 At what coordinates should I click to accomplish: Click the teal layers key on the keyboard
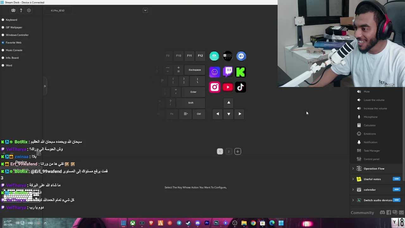click(x=214, y=56)
